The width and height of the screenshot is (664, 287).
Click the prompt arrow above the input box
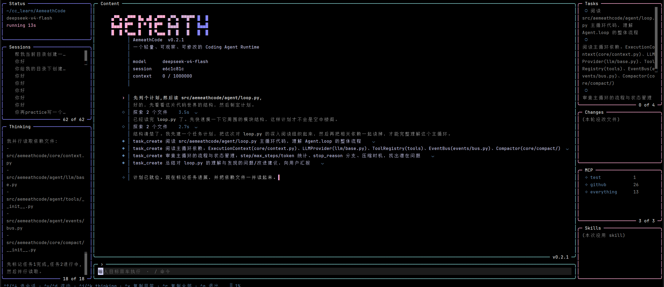point(102,264)
